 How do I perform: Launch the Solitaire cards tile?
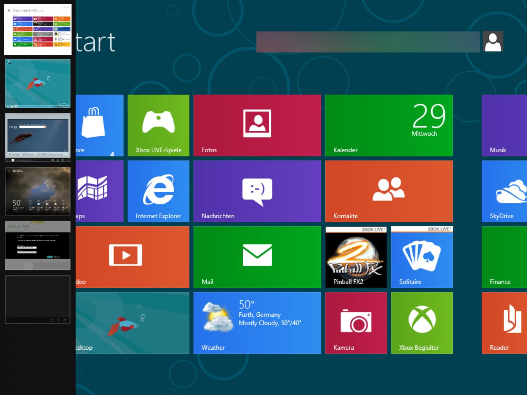(x=422, y=257)
